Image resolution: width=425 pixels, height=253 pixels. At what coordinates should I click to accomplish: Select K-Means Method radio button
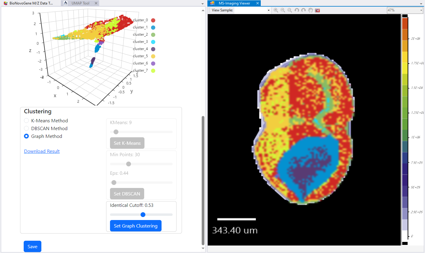tap(26, 121)
